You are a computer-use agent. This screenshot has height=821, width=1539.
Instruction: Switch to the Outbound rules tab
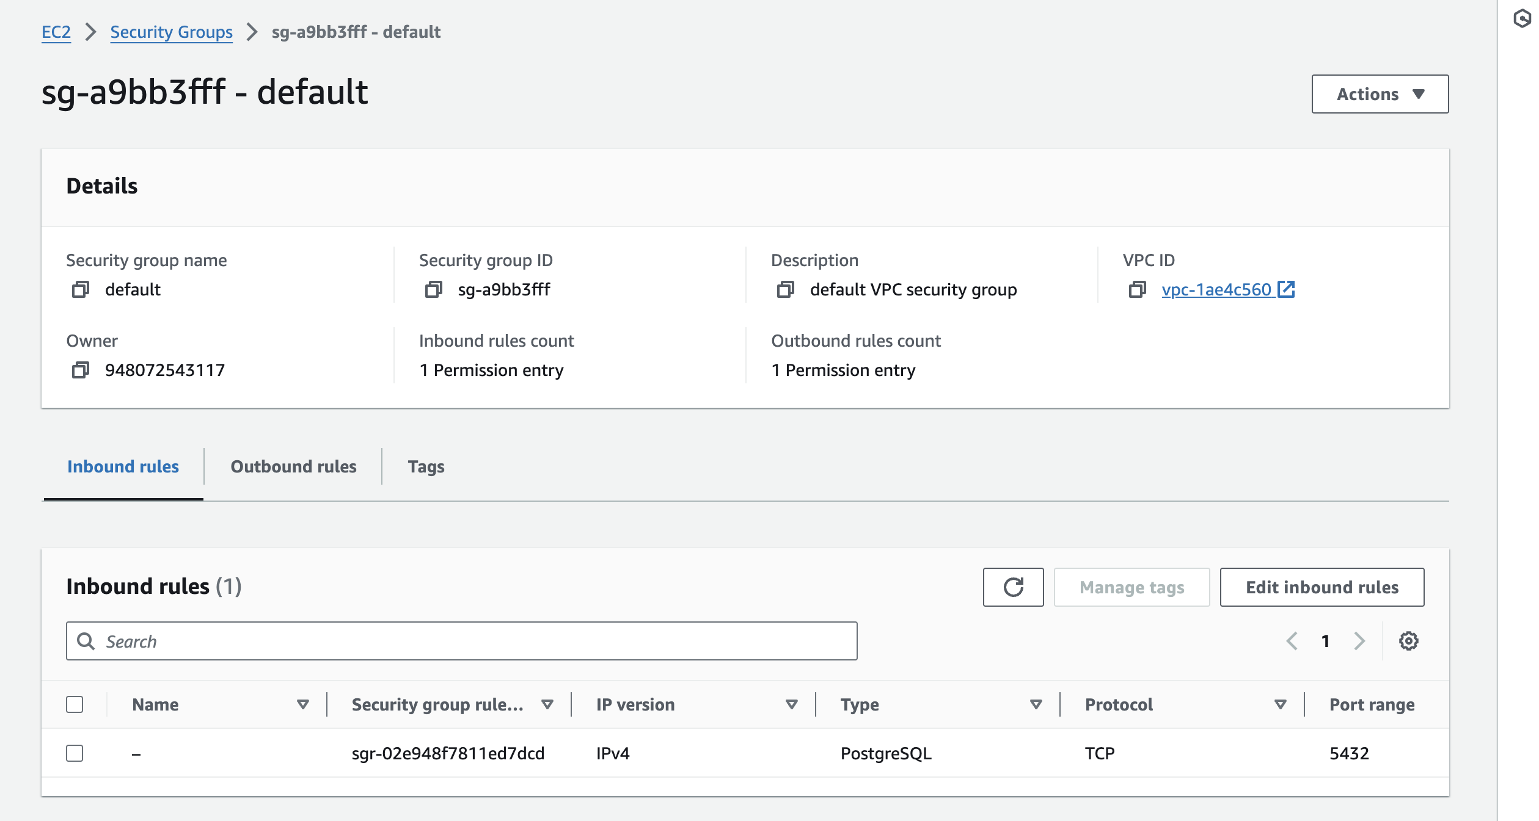tap(293, 466)
